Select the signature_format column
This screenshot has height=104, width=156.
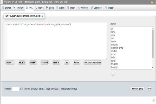[131, 48]
